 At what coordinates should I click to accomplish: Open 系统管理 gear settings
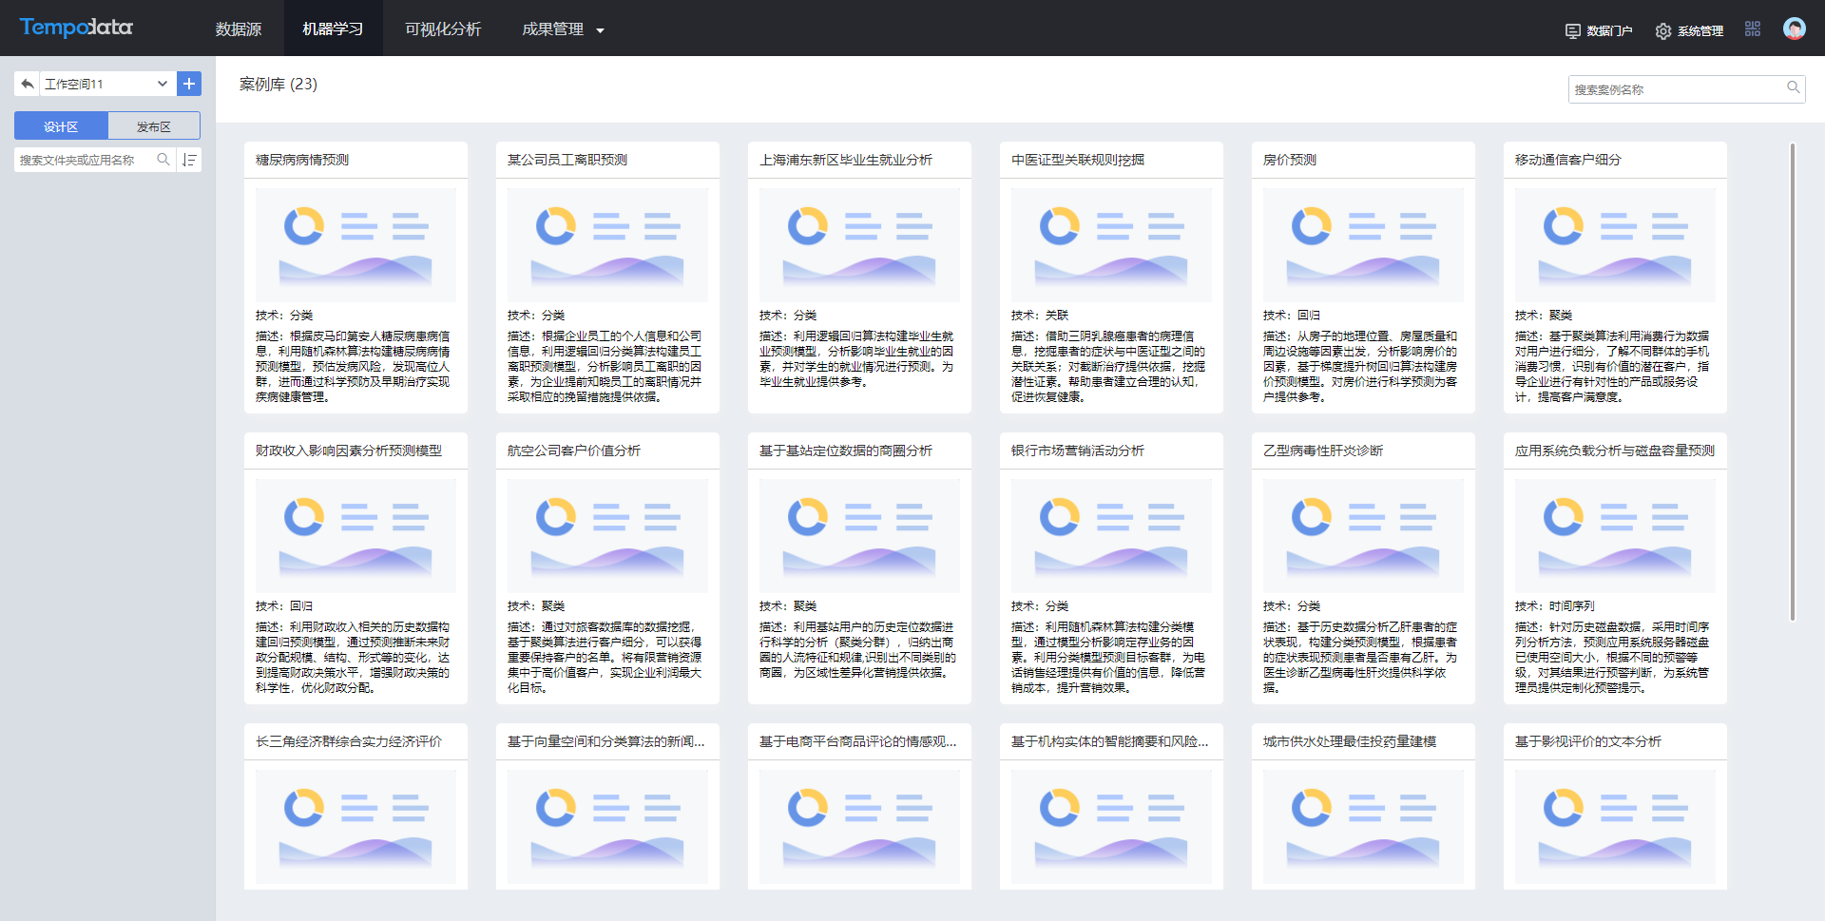pyautogui.click(x=1689, y=30)
